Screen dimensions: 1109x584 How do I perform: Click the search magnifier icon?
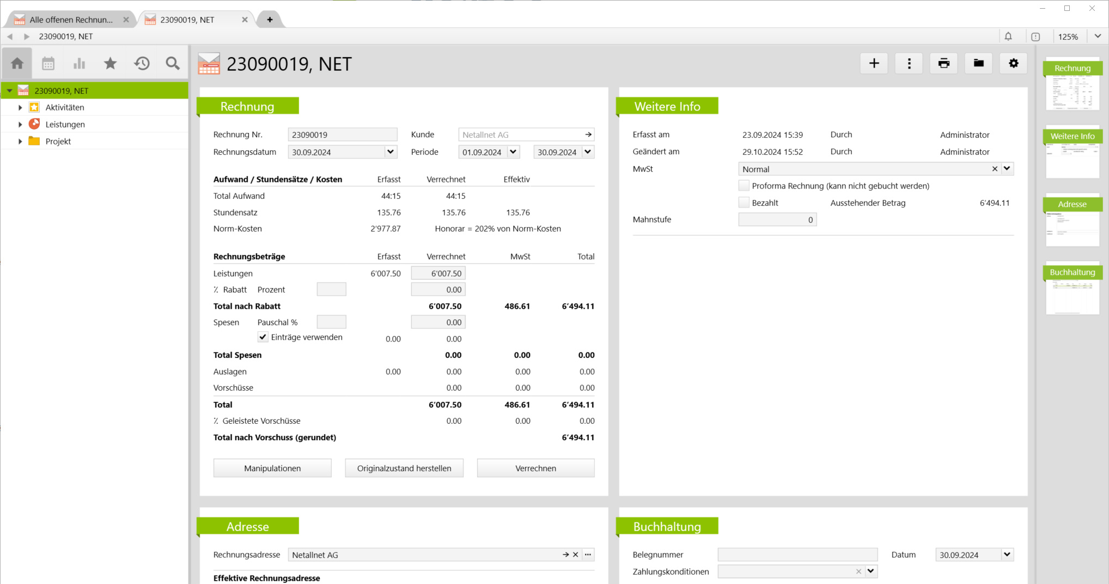coord(173,64)
